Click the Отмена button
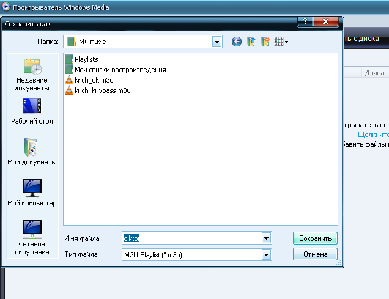This screenshot has width=389, height=299. point(315,254)
